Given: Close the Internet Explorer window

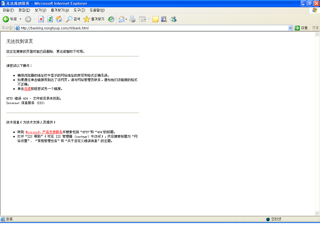Looking at the screenshot, I should pos(317,3).
